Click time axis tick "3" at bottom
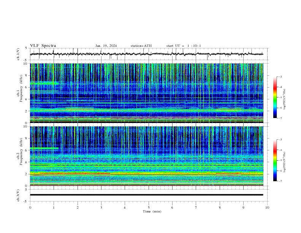The height and width of the screenshot is (233, 301). tap(101, 207)
